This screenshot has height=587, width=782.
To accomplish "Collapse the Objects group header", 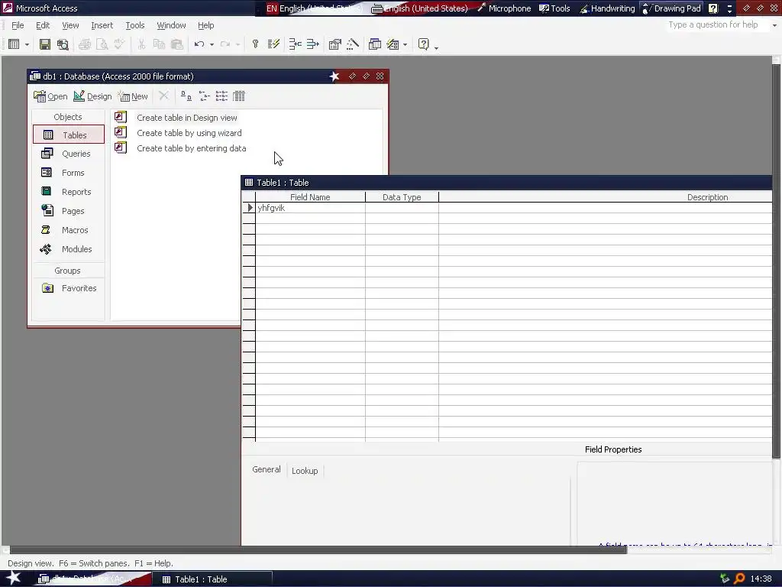I will coord(68,117).
